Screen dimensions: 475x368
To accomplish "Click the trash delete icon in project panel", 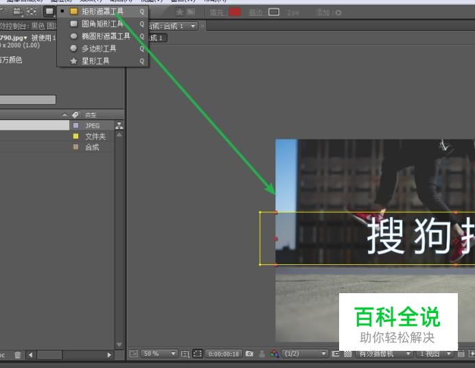I will click(18, 355).
